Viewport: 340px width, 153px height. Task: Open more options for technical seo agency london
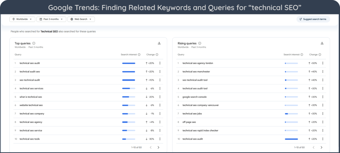[x=323, y=63]
